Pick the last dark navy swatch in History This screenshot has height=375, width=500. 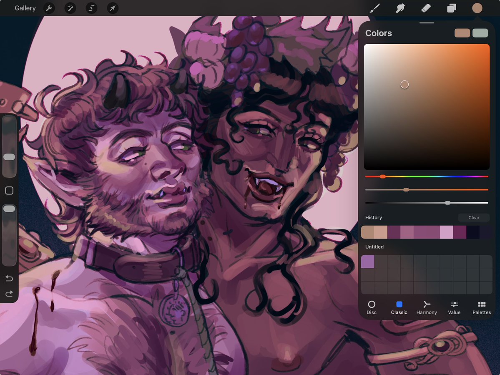coord(486,232)
